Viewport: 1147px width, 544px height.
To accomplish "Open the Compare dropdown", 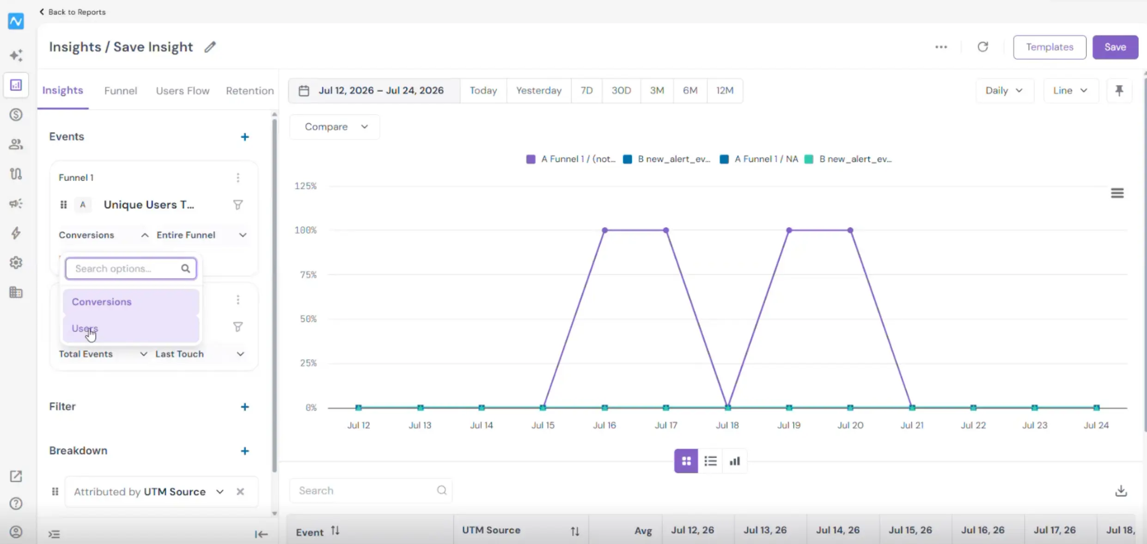I will point(335,127).
